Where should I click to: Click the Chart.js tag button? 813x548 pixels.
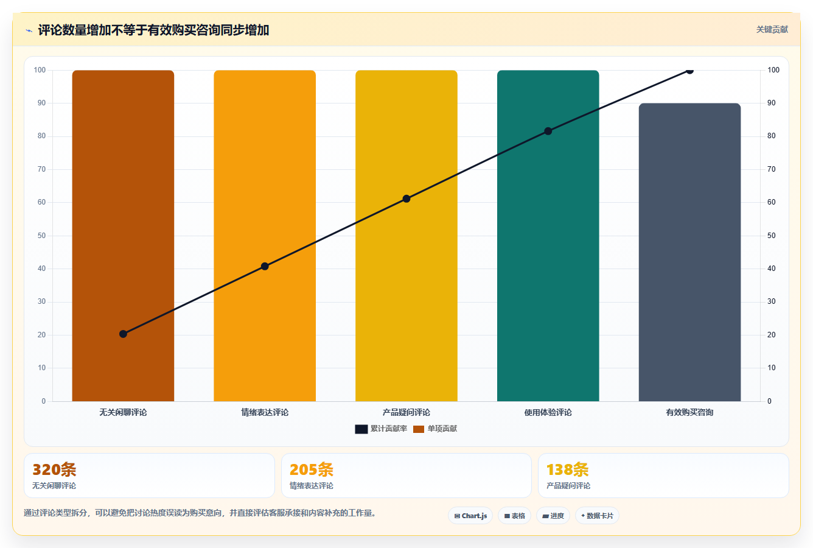[x=470, y=516]
